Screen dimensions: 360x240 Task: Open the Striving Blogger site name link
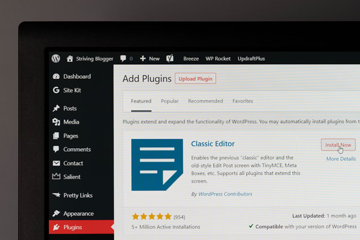pyautogui.click(x=95, y=59)
